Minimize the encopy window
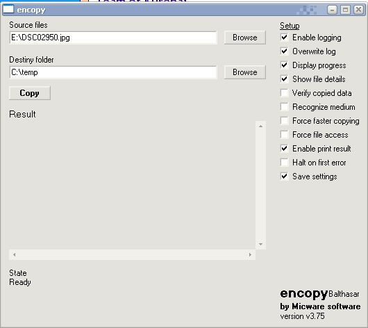The image size is (368, 328). click(333, 10)
